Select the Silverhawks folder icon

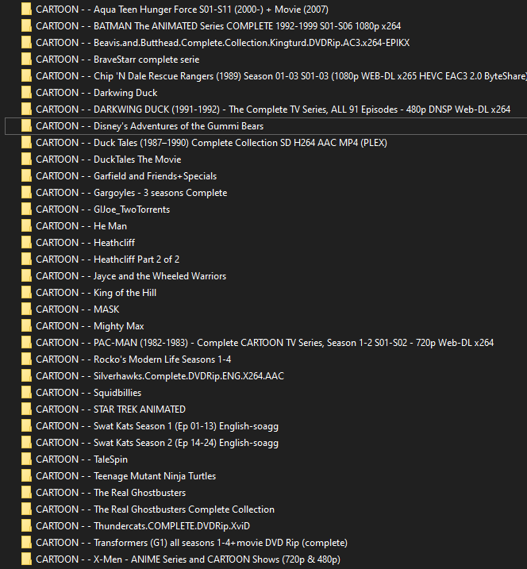26,376
